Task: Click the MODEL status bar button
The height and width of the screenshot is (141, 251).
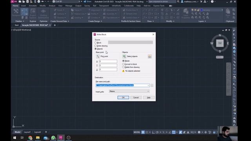Action: [x=137, y=132]
